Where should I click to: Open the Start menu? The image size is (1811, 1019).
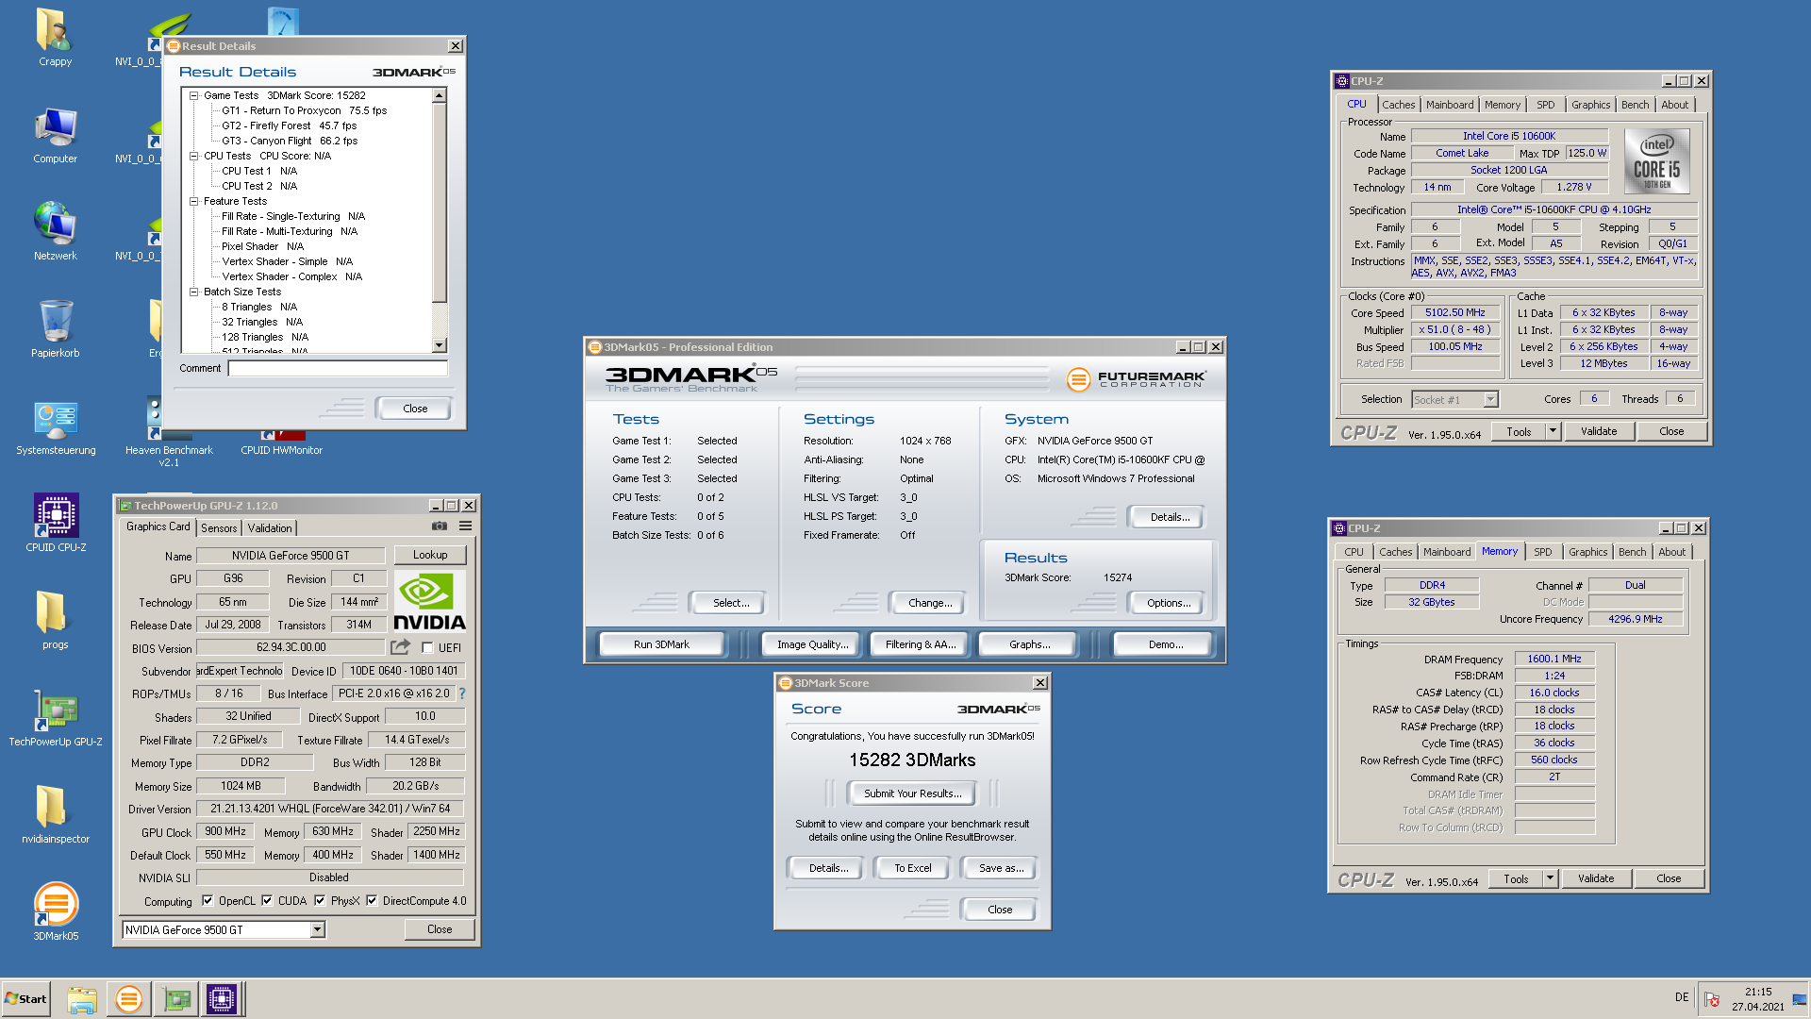tap(25, 999)
